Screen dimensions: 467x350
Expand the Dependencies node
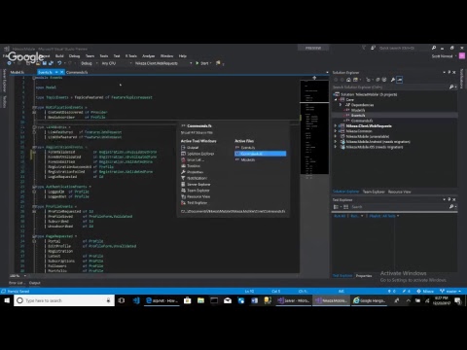[x=341, y=105]
